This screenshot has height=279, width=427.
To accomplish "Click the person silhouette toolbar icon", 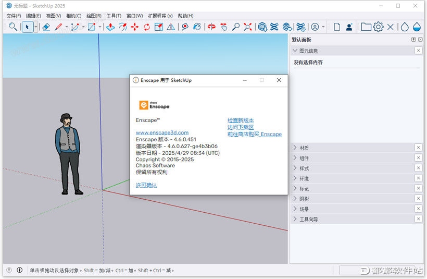I will [349, 27].
